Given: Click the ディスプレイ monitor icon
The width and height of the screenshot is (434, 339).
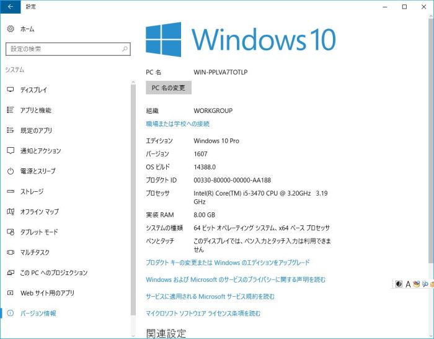Looking at the screenshot, I should [11, 90].
